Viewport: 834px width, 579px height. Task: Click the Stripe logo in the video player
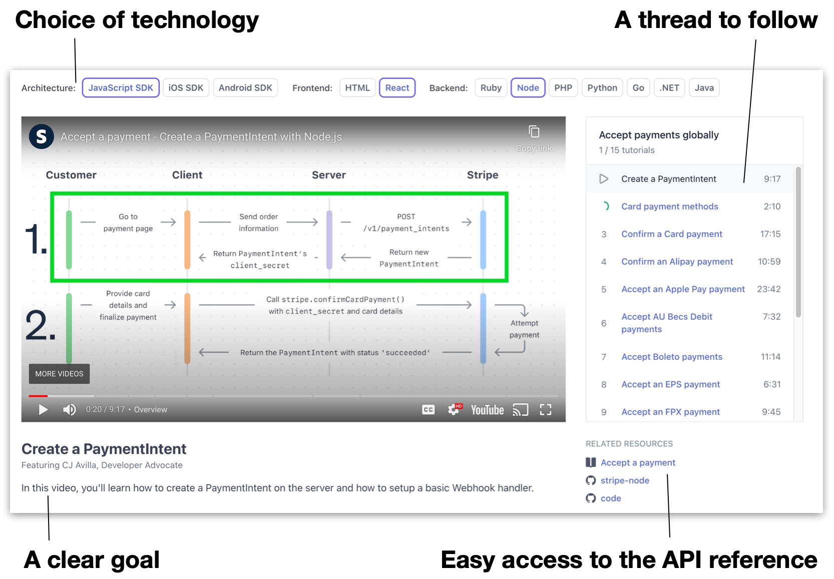pos(42,136)
